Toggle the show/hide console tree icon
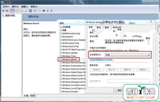160x102 pixels. (x=12, y=11)
